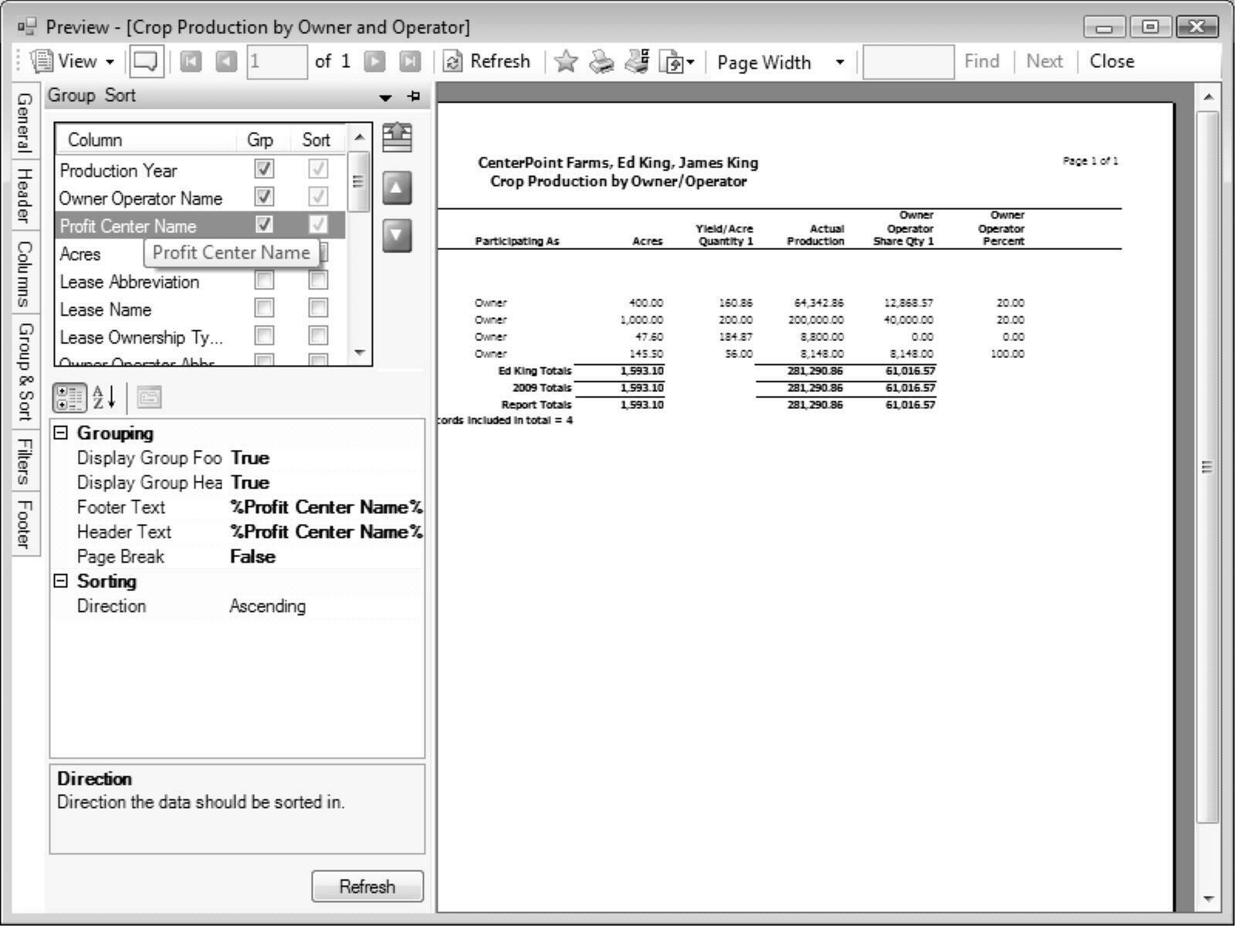
Task: Toggle Grp checkbox for Lease Abbreviation
Action: coord(264,280)
